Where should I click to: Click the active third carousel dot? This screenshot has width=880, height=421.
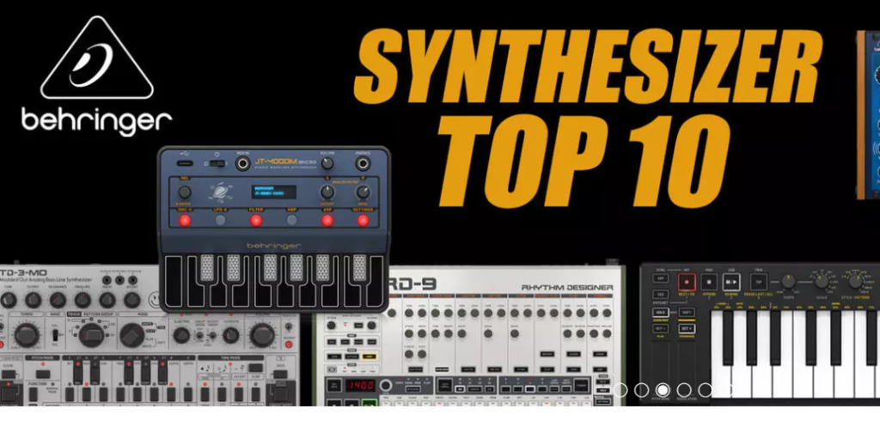click(x=663, y=390)
